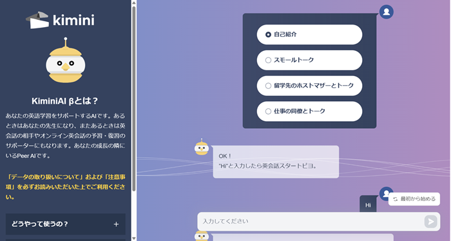Click the kimini logo in the sidebar
This screenshot has height=241, width=451.
60,20
